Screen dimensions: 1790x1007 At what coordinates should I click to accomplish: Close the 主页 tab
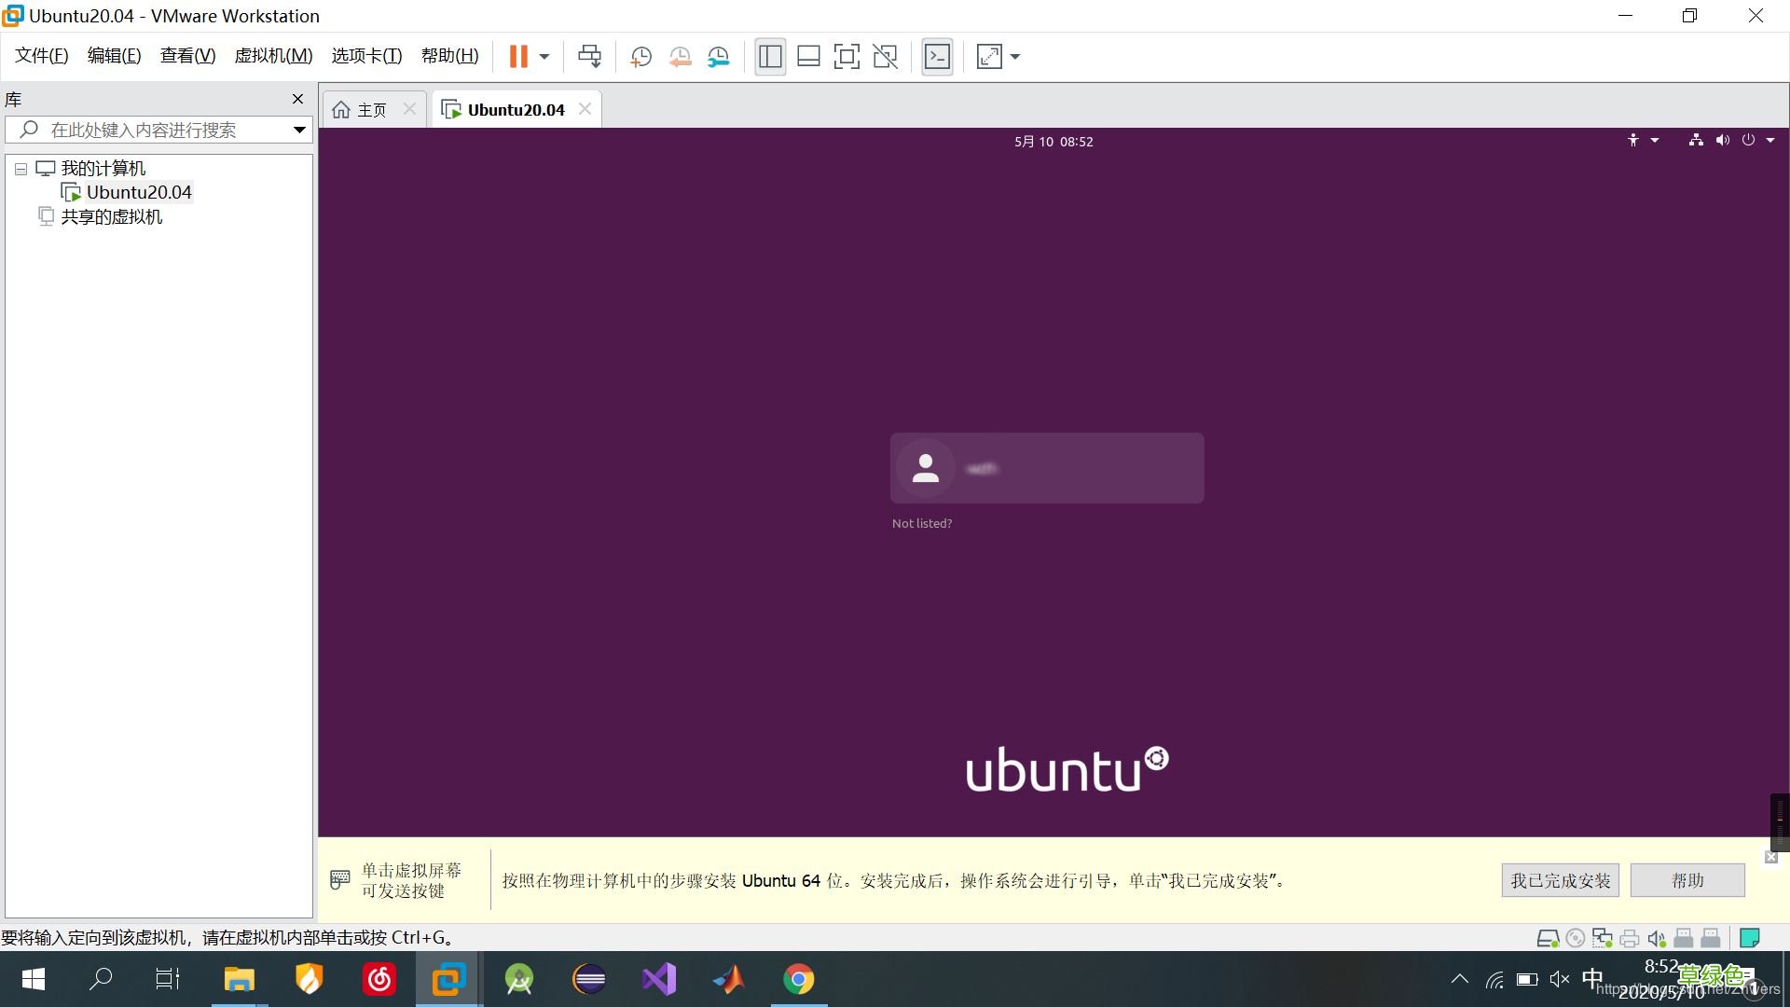tap(409, 109)
